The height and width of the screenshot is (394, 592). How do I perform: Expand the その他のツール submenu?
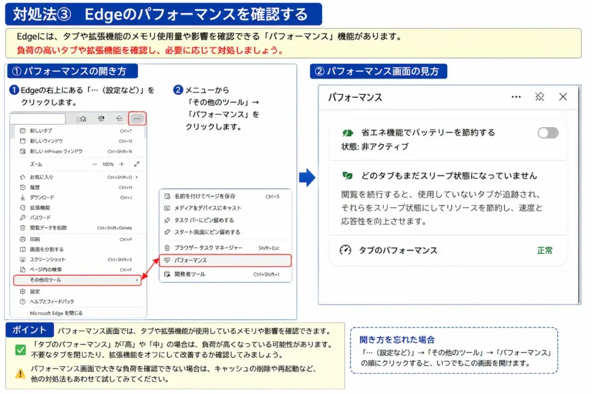77,280
